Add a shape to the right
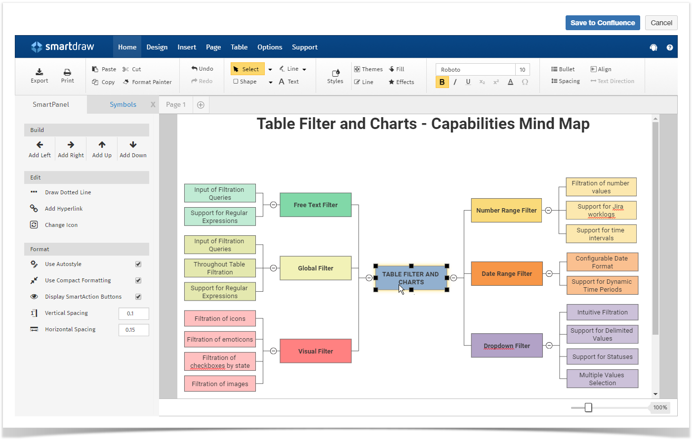The height and width of the screenshot is (442, 696). tap(71, 149)
